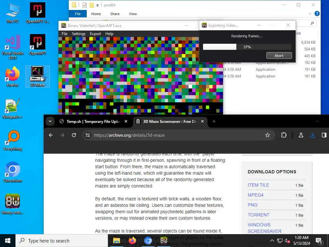This screenshot has width=329, height=247.
Task: Download the MPEG4 file
Action: [x=255, y=195]
